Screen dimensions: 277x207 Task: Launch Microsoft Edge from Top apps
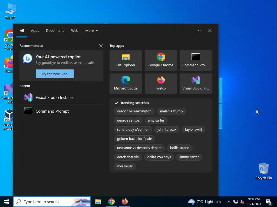[x=126, y=84]
